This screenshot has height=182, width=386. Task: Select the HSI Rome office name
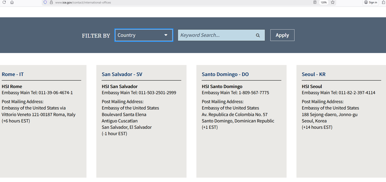[x=12, y=86]
